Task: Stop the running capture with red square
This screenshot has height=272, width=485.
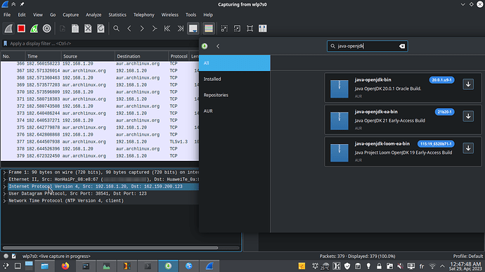Action: click(21, 29)
